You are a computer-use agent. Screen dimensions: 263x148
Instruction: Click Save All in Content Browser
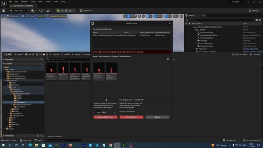tap(29, 54)
